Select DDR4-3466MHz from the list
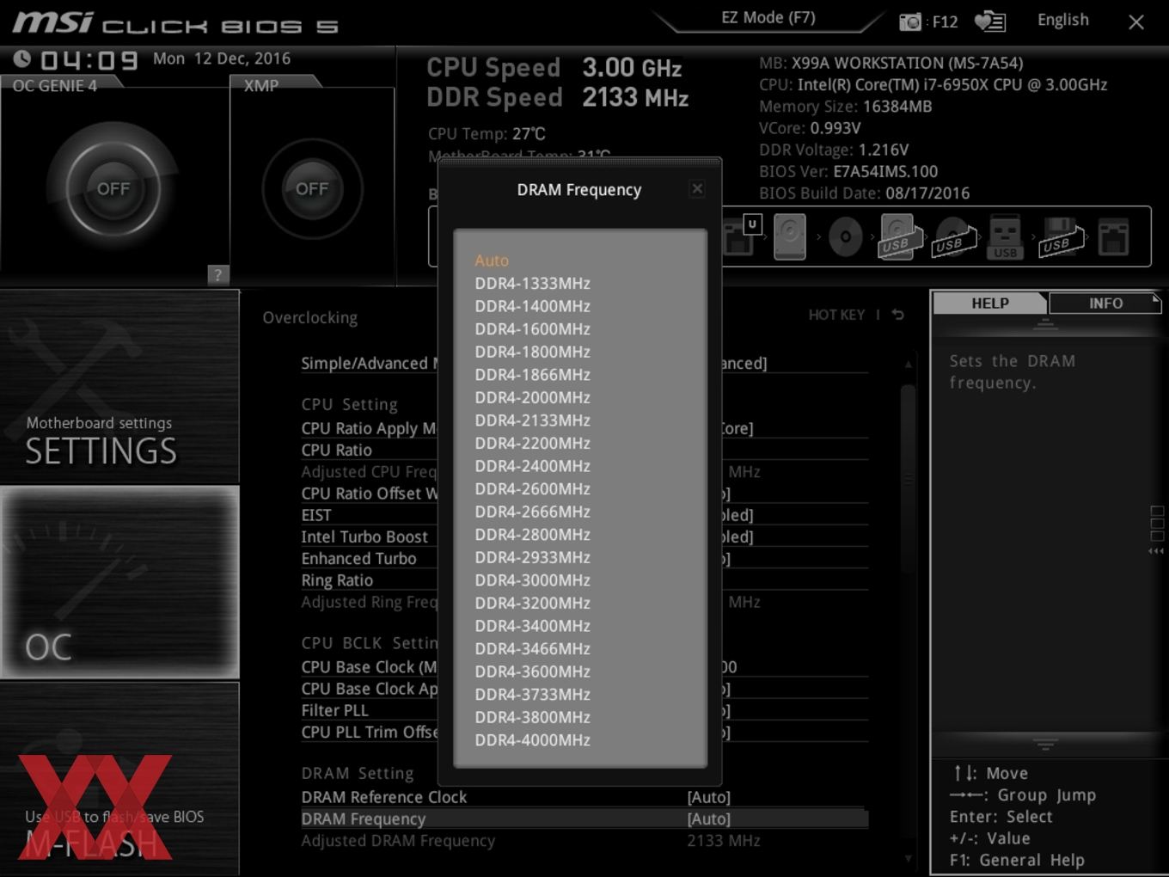 (x=533, y=648)
